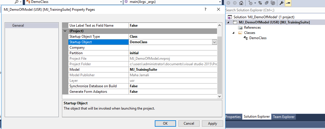Click the Solution 'MJ_DemoOfModel' icon

pos(230,17)
